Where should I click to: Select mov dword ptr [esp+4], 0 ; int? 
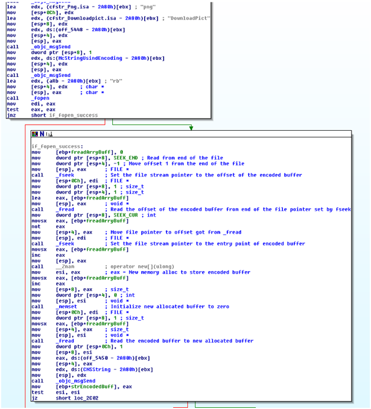83,295
